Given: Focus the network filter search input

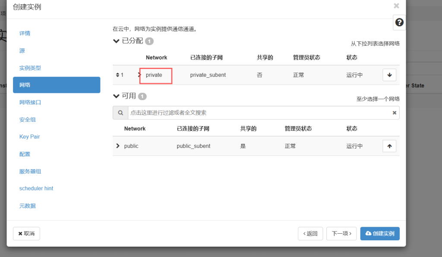Looking at the screenshot, I should coord(259,113).
